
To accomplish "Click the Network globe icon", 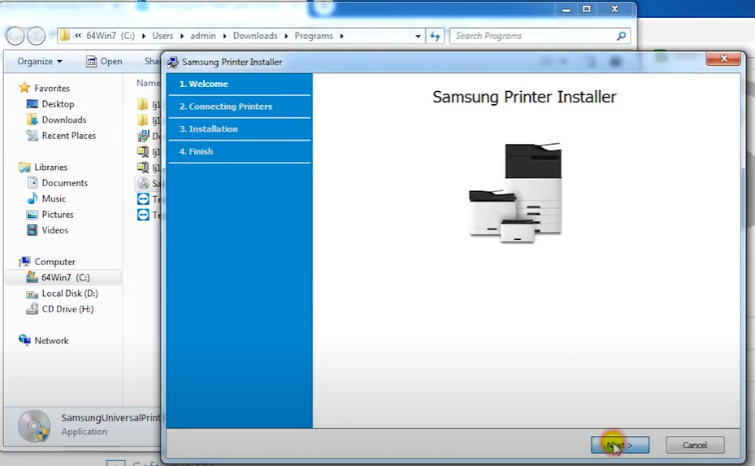I will point(24,340).
